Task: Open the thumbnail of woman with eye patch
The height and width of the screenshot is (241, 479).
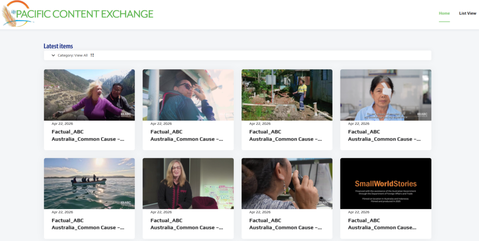Action: (386, 95)
